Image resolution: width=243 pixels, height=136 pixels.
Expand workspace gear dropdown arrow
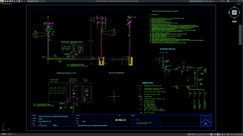pyautogui.click(x=230, y=134)
